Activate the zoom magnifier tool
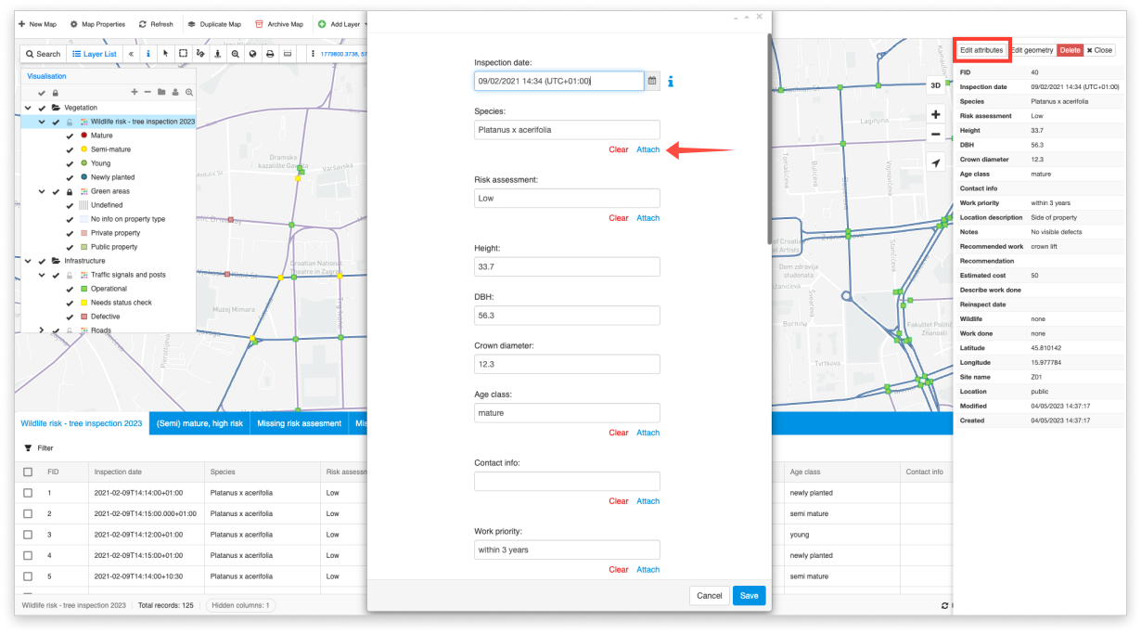This screenshot has width=1141, height=634. click(233, 54)
